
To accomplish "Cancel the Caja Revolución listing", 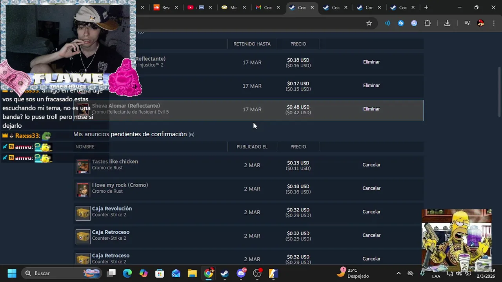I will (x=371, y=212).
